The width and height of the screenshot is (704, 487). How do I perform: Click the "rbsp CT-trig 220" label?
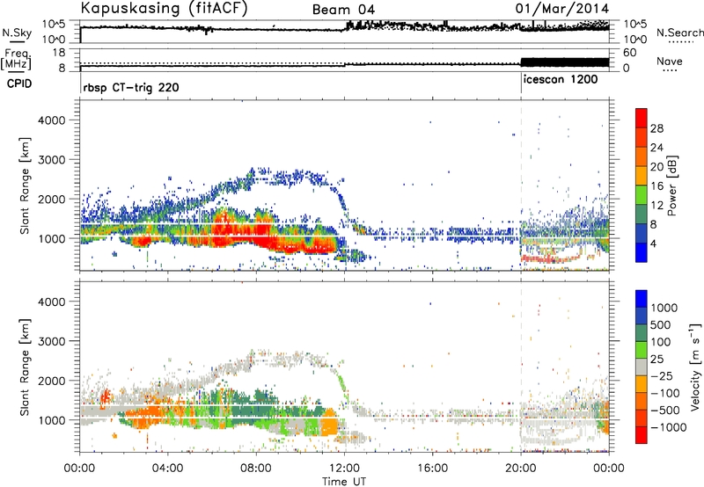[131, 87]
